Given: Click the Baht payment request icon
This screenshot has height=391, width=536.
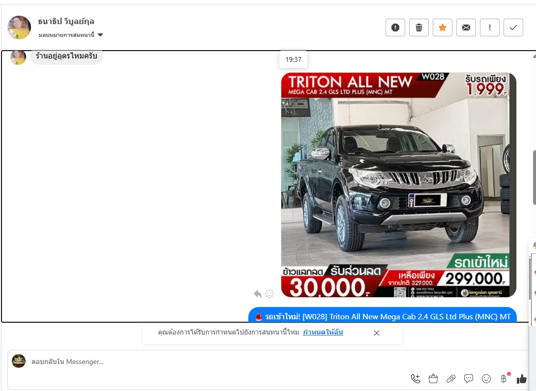Looking at the screenshot, I should coord(503,378).
